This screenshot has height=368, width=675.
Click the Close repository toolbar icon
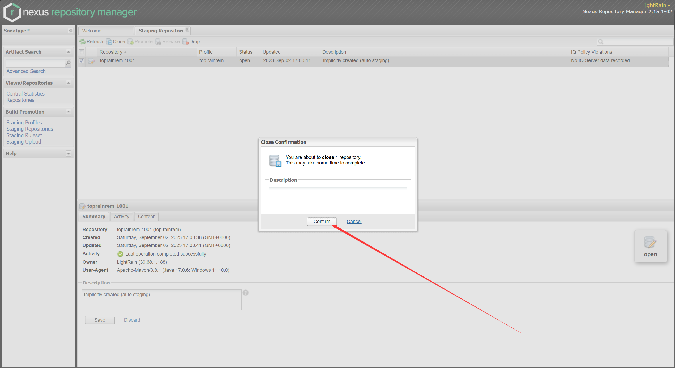(x=109, y=42)
